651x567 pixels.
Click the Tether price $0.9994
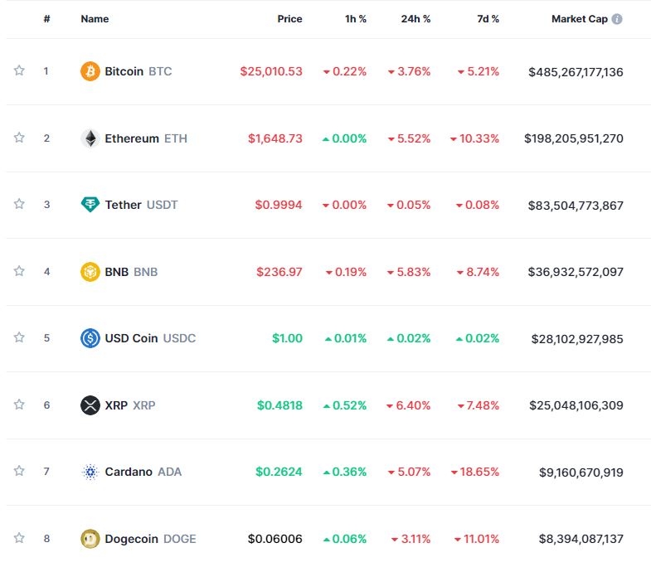279,205
